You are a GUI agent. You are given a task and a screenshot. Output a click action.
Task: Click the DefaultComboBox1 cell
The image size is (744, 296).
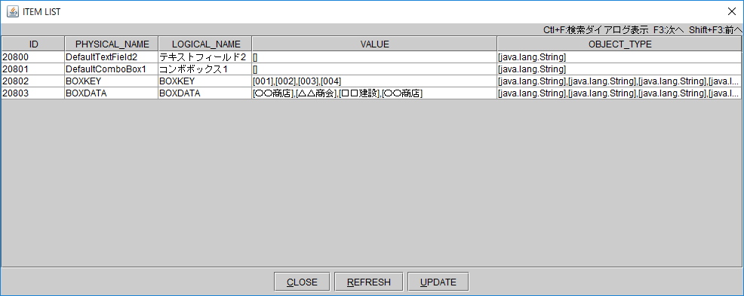tap(112, 69)
